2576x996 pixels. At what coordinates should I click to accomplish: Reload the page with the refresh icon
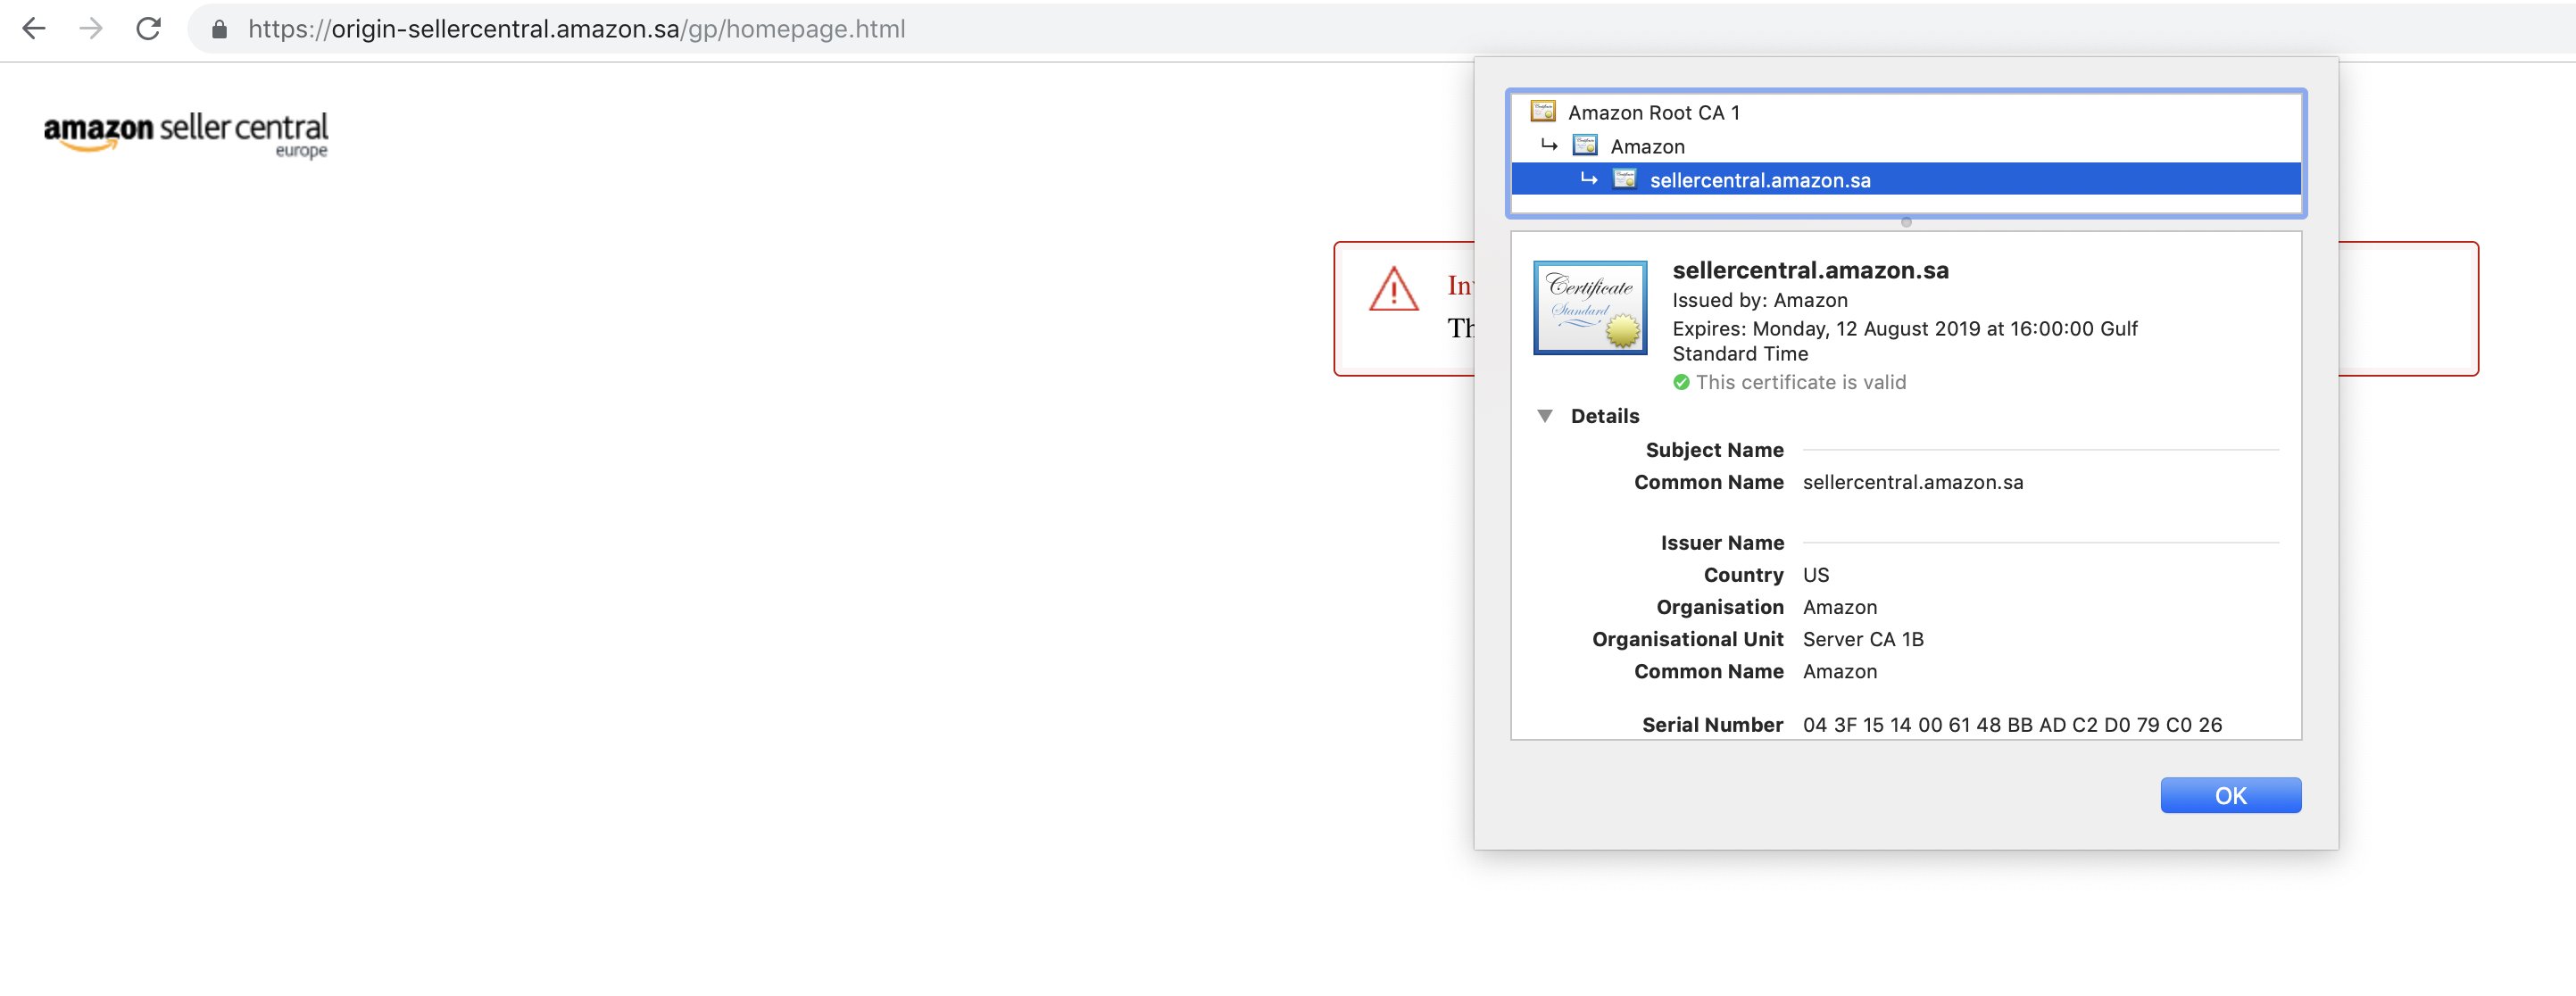tap(148, 29)
